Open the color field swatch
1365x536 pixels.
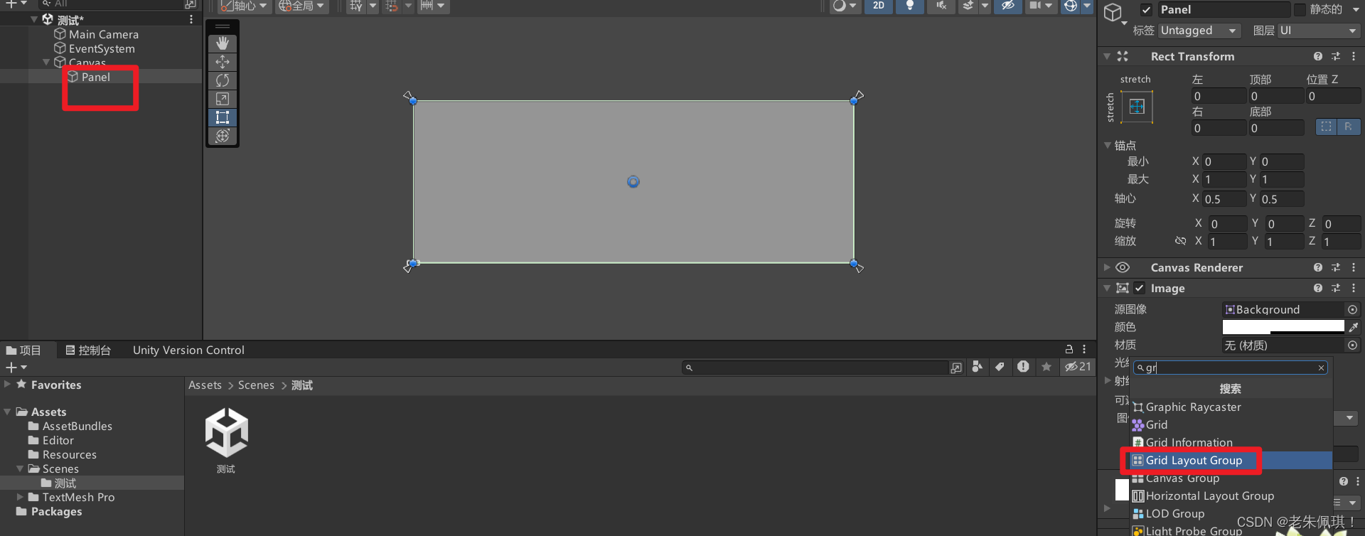[1283, 327]
